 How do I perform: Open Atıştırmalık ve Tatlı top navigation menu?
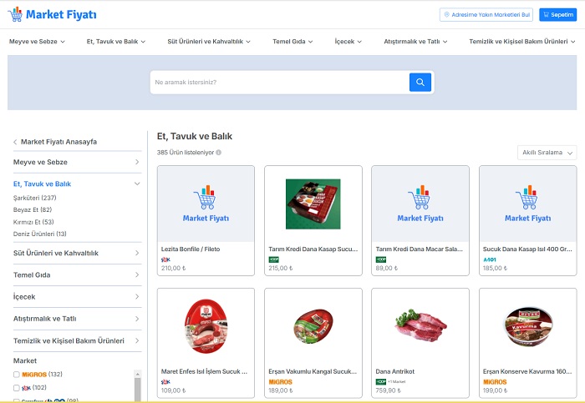coord(415,42)
